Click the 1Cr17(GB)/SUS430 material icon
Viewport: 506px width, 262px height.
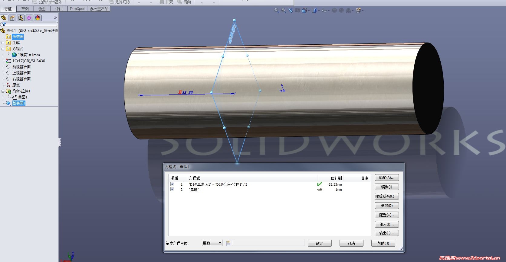pos(8,61)
